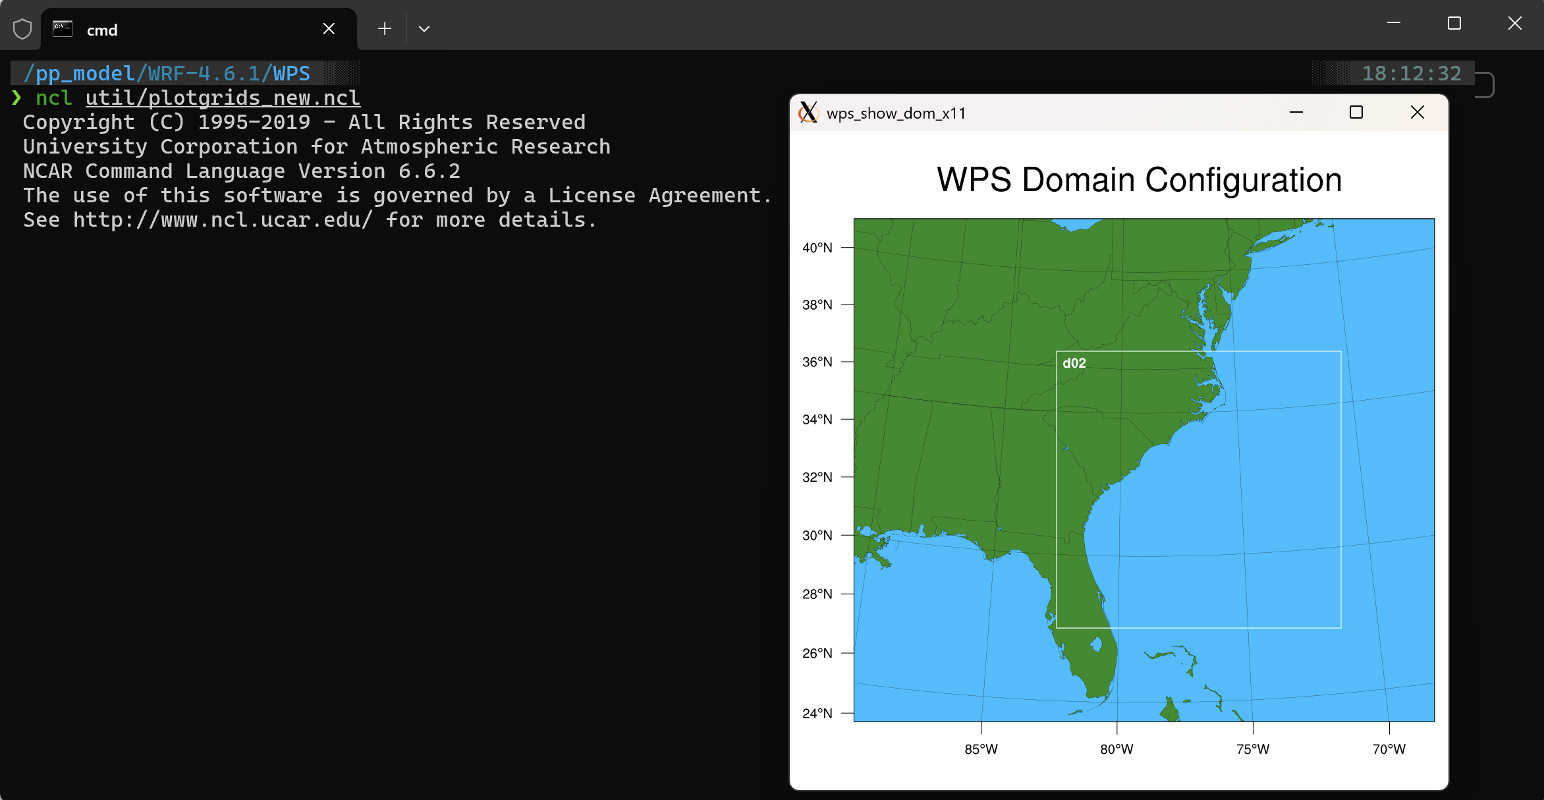The image size is (1544, 800).
Task: Click the 18:12:32 timestamp badge
Action: pos(1412,73)
